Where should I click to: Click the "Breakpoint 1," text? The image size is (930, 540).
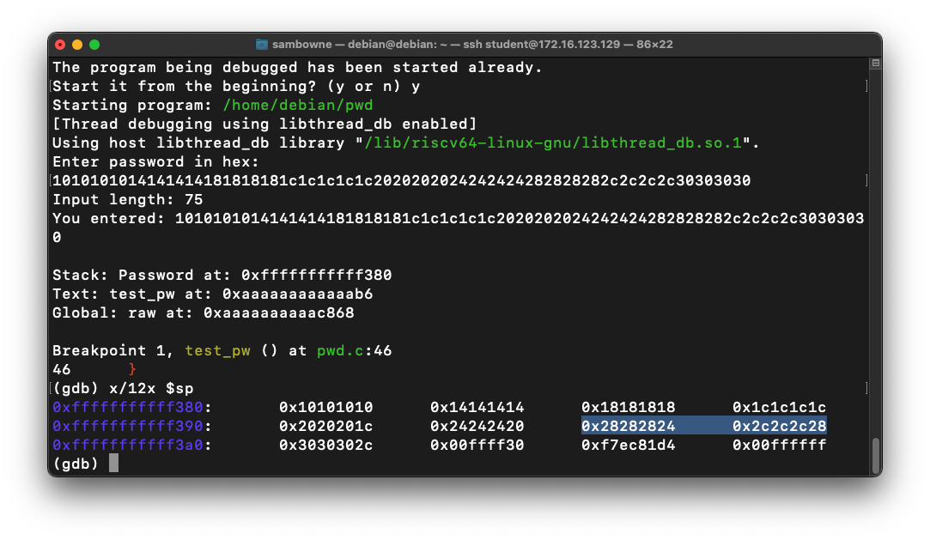[x=113, y=351]
